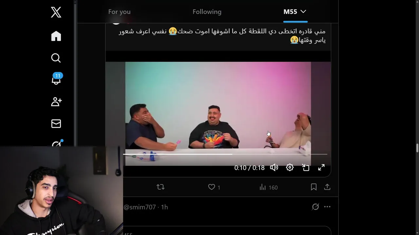
Task: Repost the video tweet
Action: pyautogui.click(x=160, y=187)
